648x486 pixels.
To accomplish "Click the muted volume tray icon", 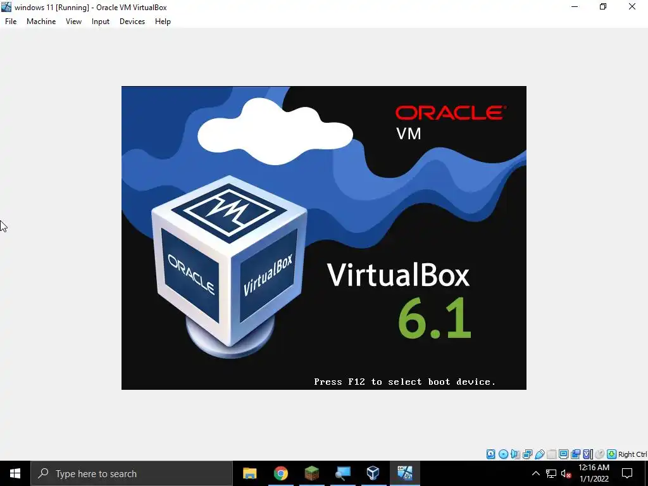I will [566, 473].
